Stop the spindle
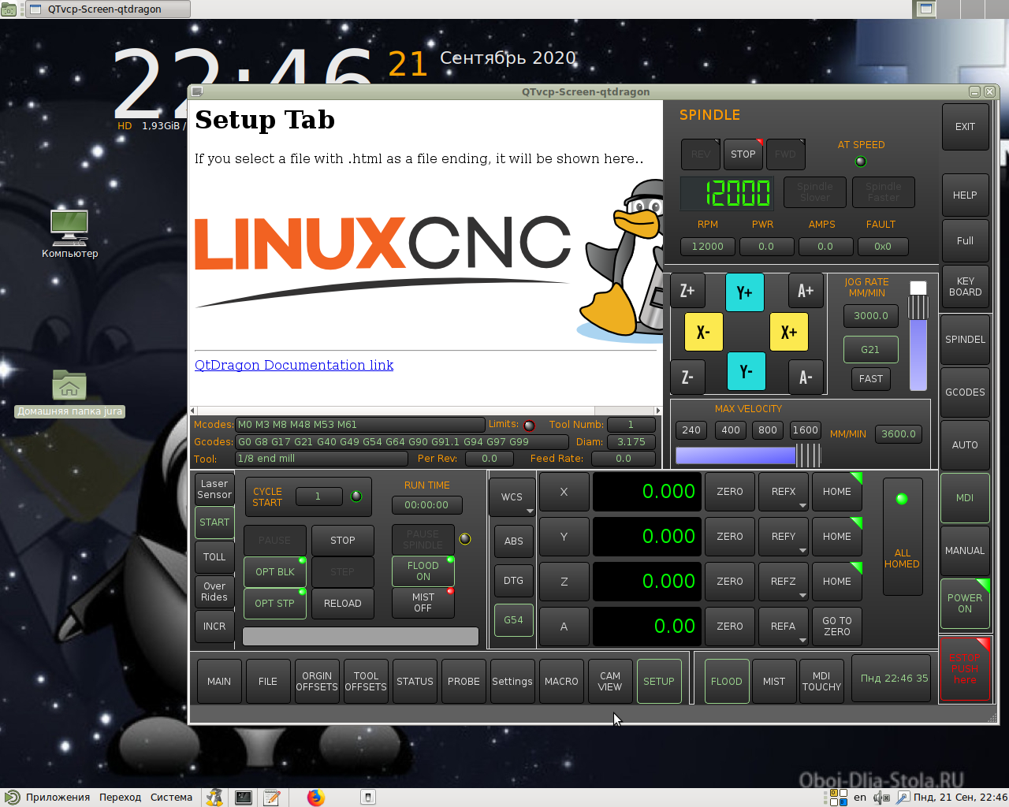The height and width of the screenshot is (807, 1009). click(743, 154)
